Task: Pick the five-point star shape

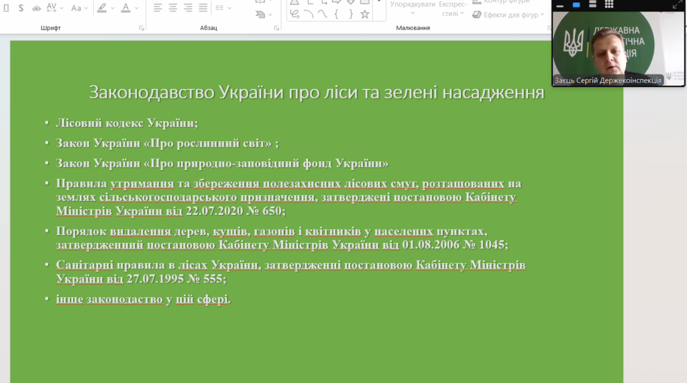Action: (x=364, y=13)
